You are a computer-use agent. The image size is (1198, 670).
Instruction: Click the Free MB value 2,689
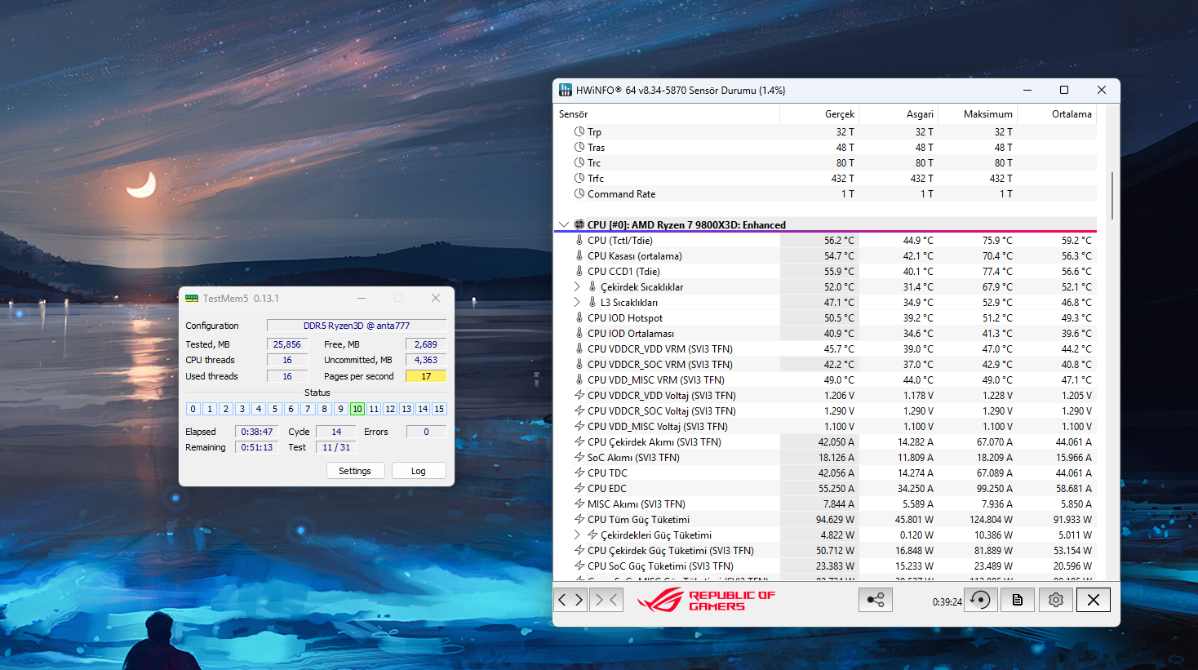point(426,344)
